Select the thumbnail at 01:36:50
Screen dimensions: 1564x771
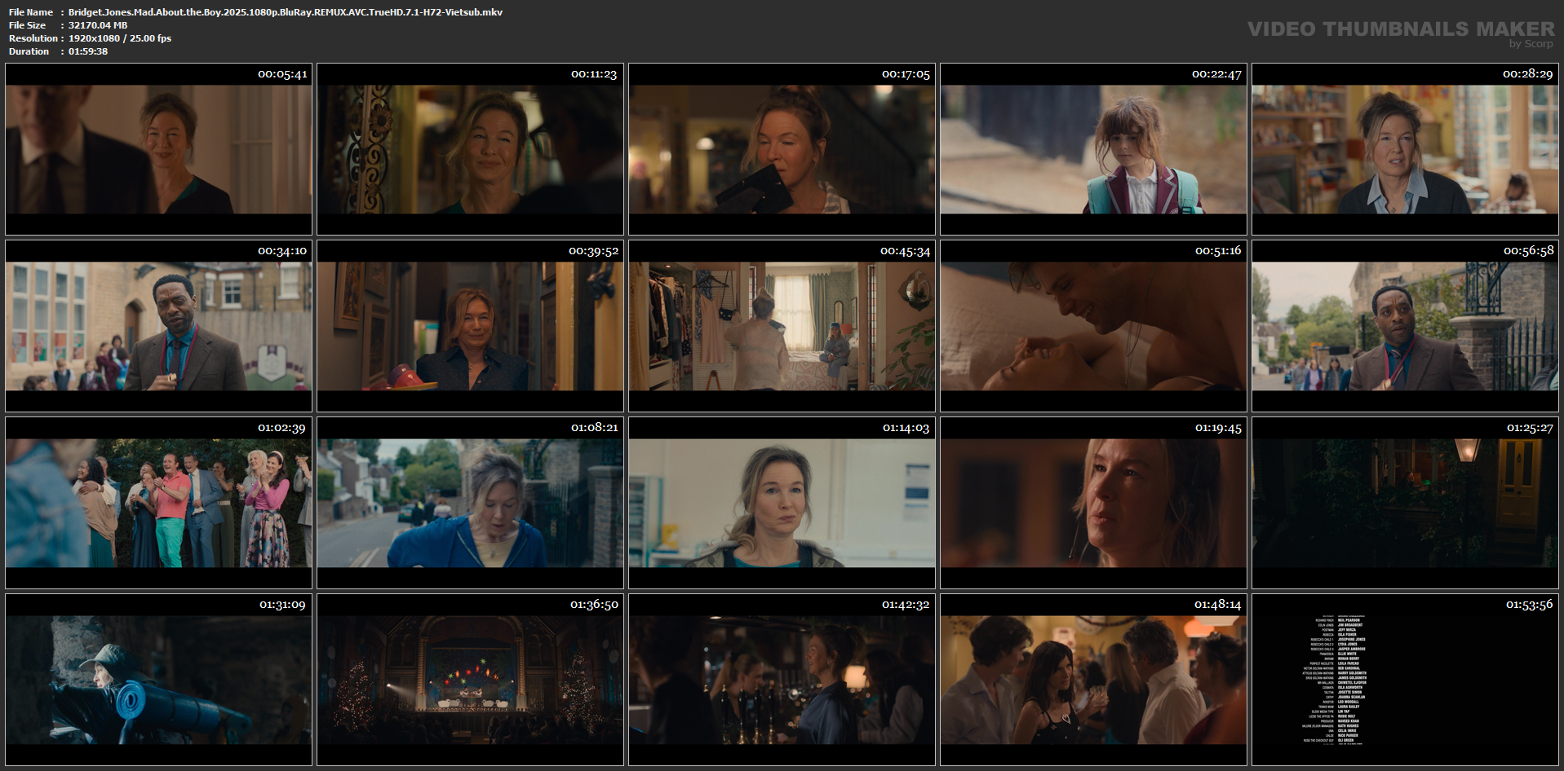coord(470,680)
